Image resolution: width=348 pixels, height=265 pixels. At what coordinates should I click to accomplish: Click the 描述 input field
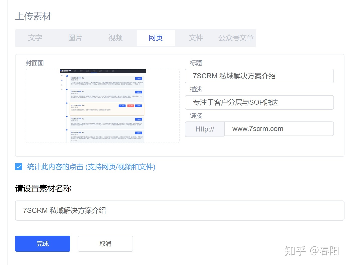click(259, 102)
